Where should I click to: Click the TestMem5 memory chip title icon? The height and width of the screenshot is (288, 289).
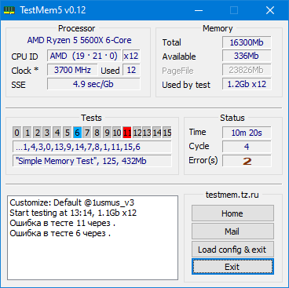point(9,10)
